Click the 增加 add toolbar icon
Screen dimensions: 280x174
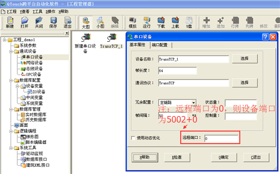(x=206, y=23)
